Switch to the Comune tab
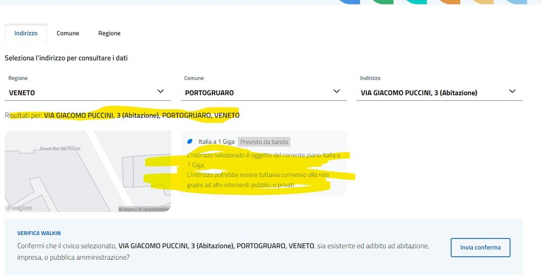542x275 pixels. pyautogui.click(x=68, y=33)
